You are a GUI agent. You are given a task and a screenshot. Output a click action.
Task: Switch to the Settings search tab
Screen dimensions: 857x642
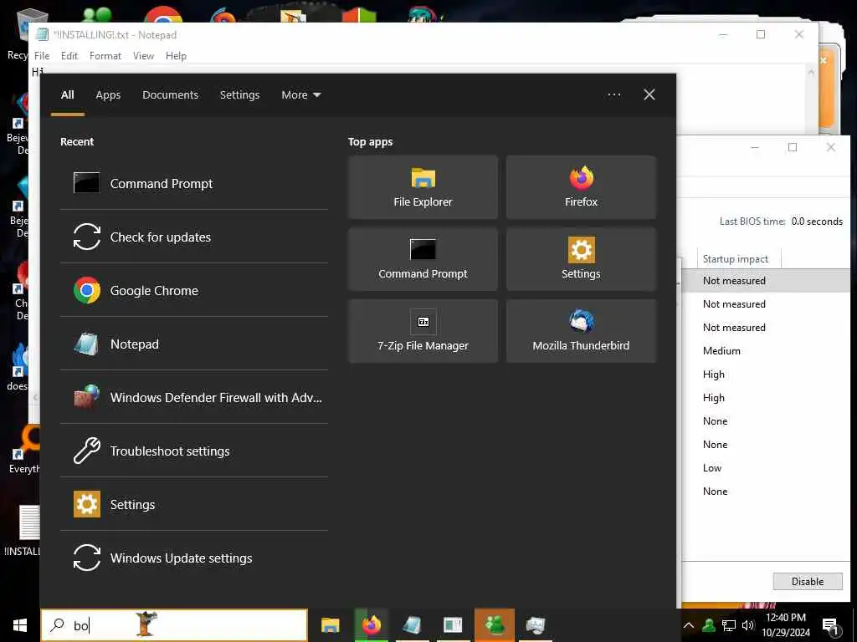pyautogui.click(x=239, y=95)
